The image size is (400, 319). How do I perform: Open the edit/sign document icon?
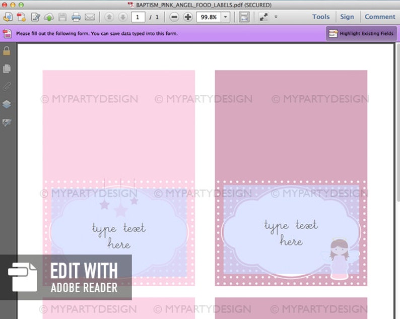(35, 17)
